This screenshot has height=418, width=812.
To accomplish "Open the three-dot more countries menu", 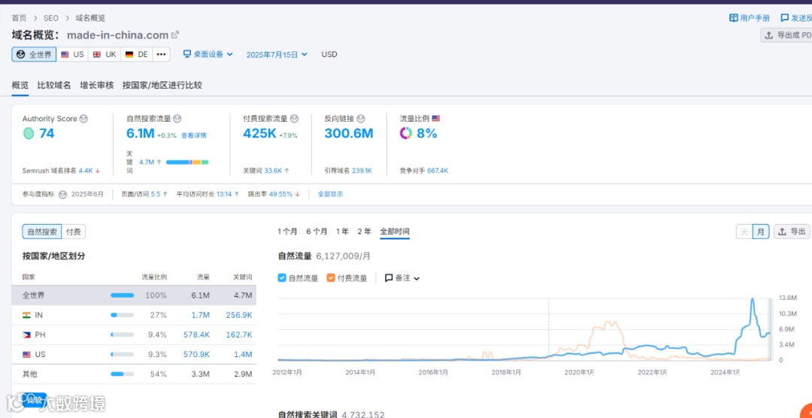I will click(x=161, y=54).
